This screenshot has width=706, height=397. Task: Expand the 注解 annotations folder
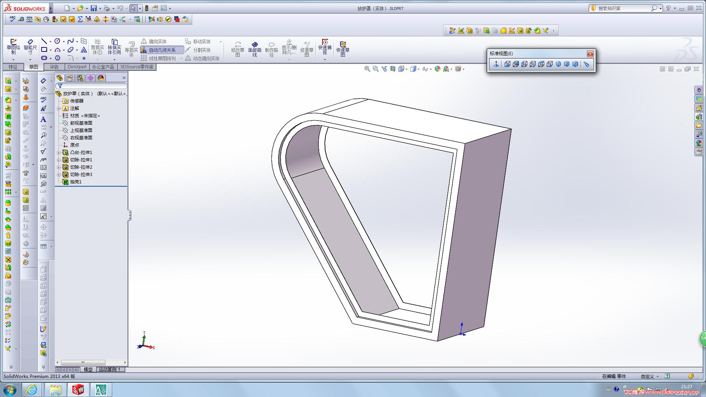tap(58, 108)
